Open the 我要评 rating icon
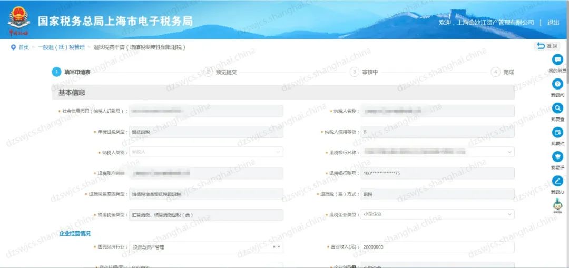Screen dimensions: 569x268 (557, 156)
